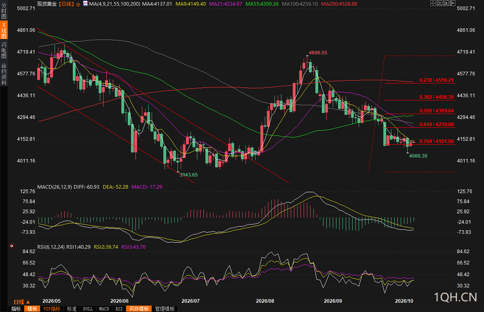The image size is (484, 312).
Task: Click 另存模板 to save template
Action: click(x=139, y=309)
